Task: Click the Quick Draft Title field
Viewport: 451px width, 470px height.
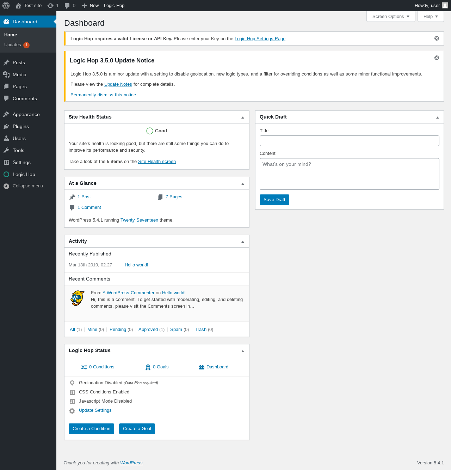Action: (x=350, y=141)
